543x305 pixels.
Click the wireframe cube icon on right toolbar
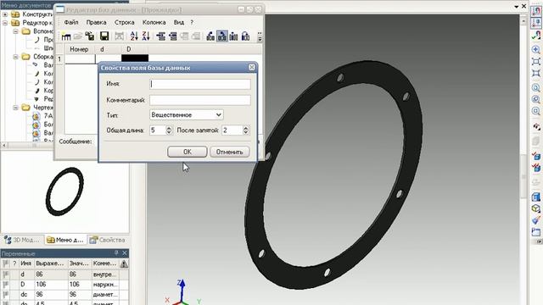coord(535,208)
